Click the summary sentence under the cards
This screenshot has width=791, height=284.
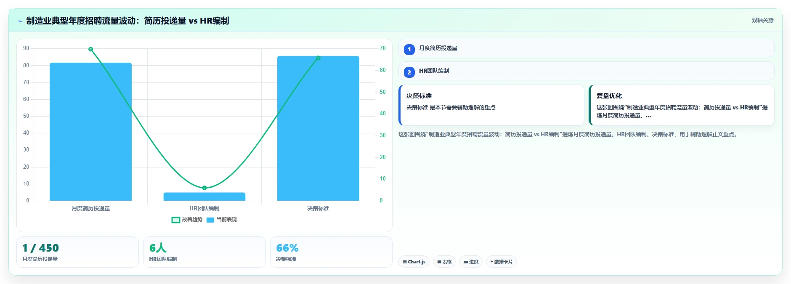tap(568, 134)
